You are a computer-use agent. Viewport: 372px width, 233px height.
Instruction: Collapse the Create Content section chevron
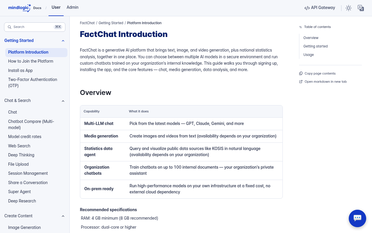click(63, 216)
